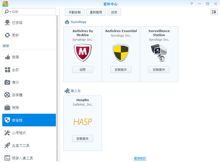Select the 全部 all packages category
The image size is (220, 163).
click(29, 70)
